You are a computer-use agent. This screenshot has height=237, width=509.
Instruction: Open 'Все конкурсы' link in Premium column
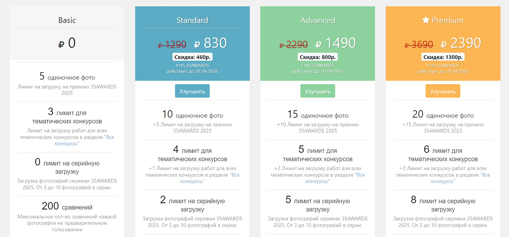coord(460,178)
